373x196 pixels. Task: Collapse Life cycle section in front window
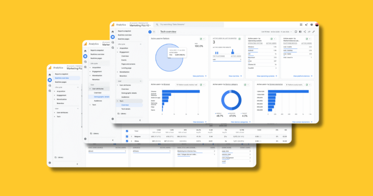(140, 44)
